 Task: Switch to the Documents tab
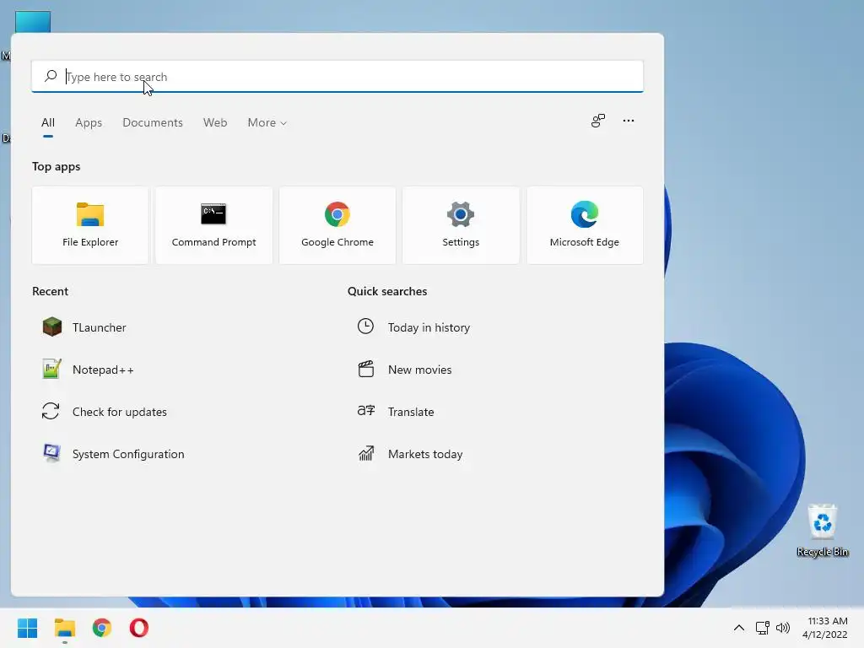[x=153, y=122]
